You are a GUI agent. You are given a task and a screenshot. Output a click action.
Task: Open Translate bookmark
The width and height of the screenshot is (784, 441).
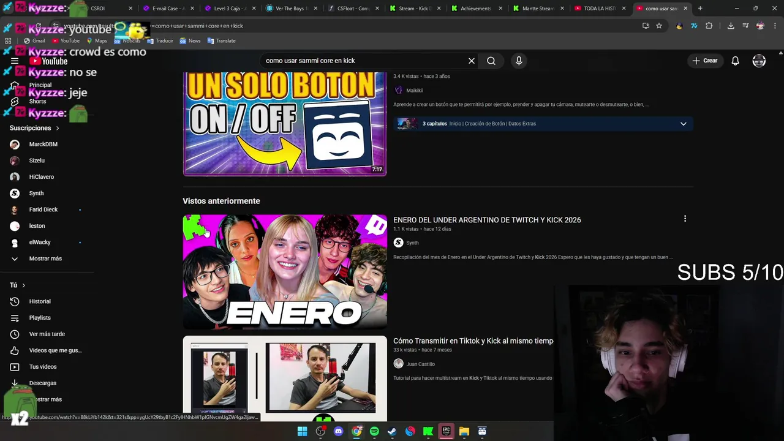(x=221, y=41)
